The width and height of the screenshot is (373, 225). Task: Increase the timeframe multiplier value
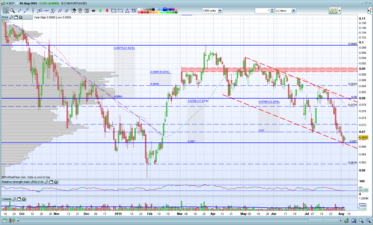(x=272, y=10)
